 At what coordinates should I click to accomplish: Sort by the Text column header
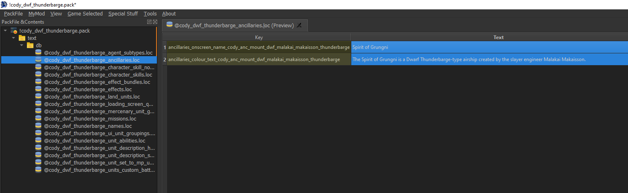pos(489,37)
